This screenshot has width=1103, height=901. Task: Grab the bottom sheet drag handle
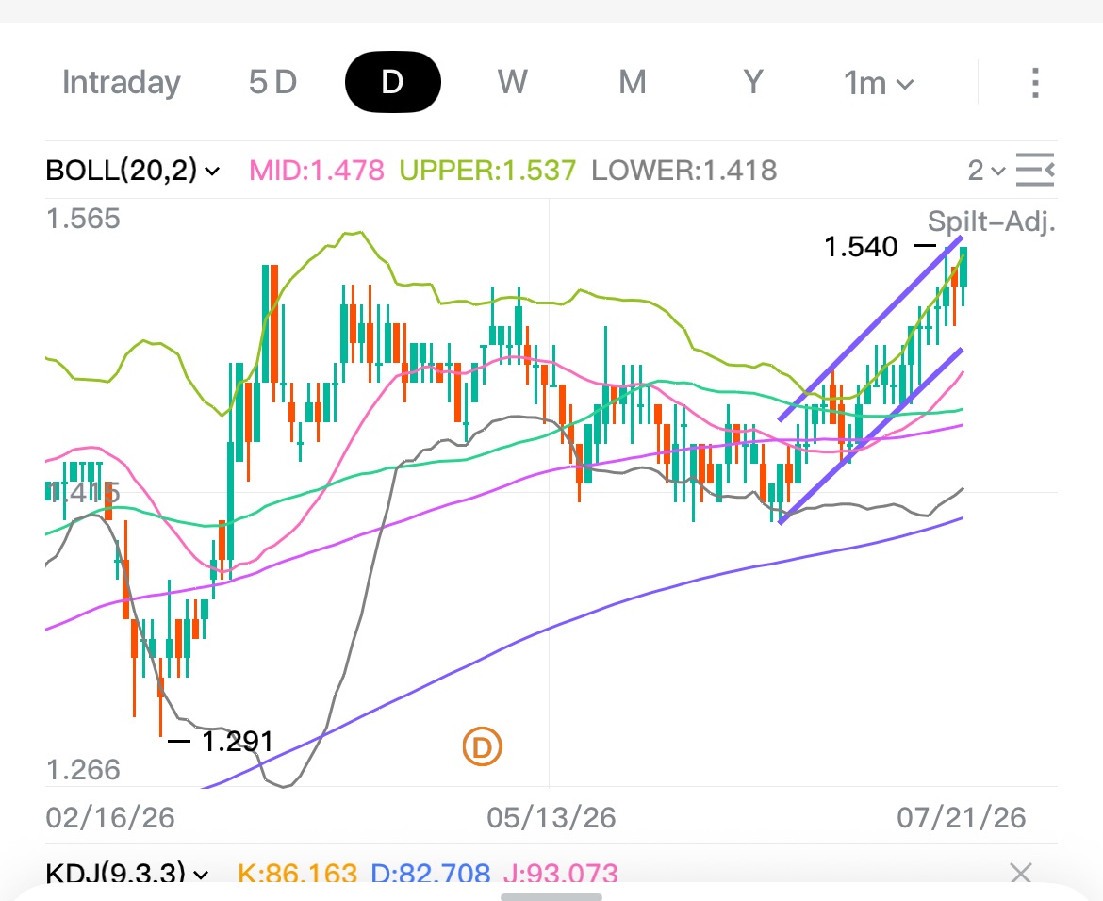551,897
